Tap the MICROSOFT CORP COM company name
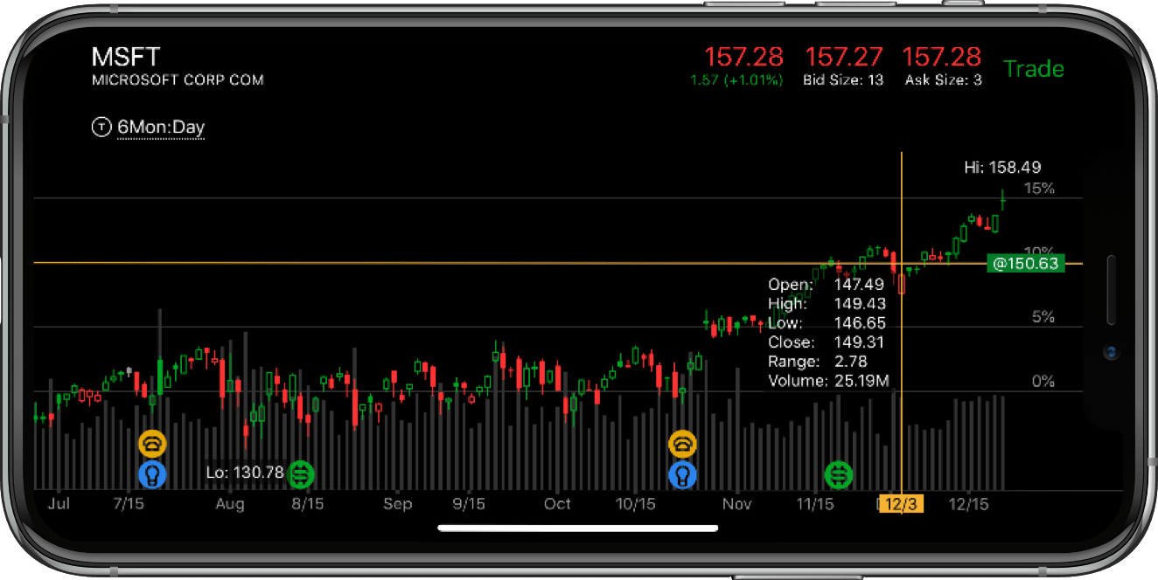 178,80
